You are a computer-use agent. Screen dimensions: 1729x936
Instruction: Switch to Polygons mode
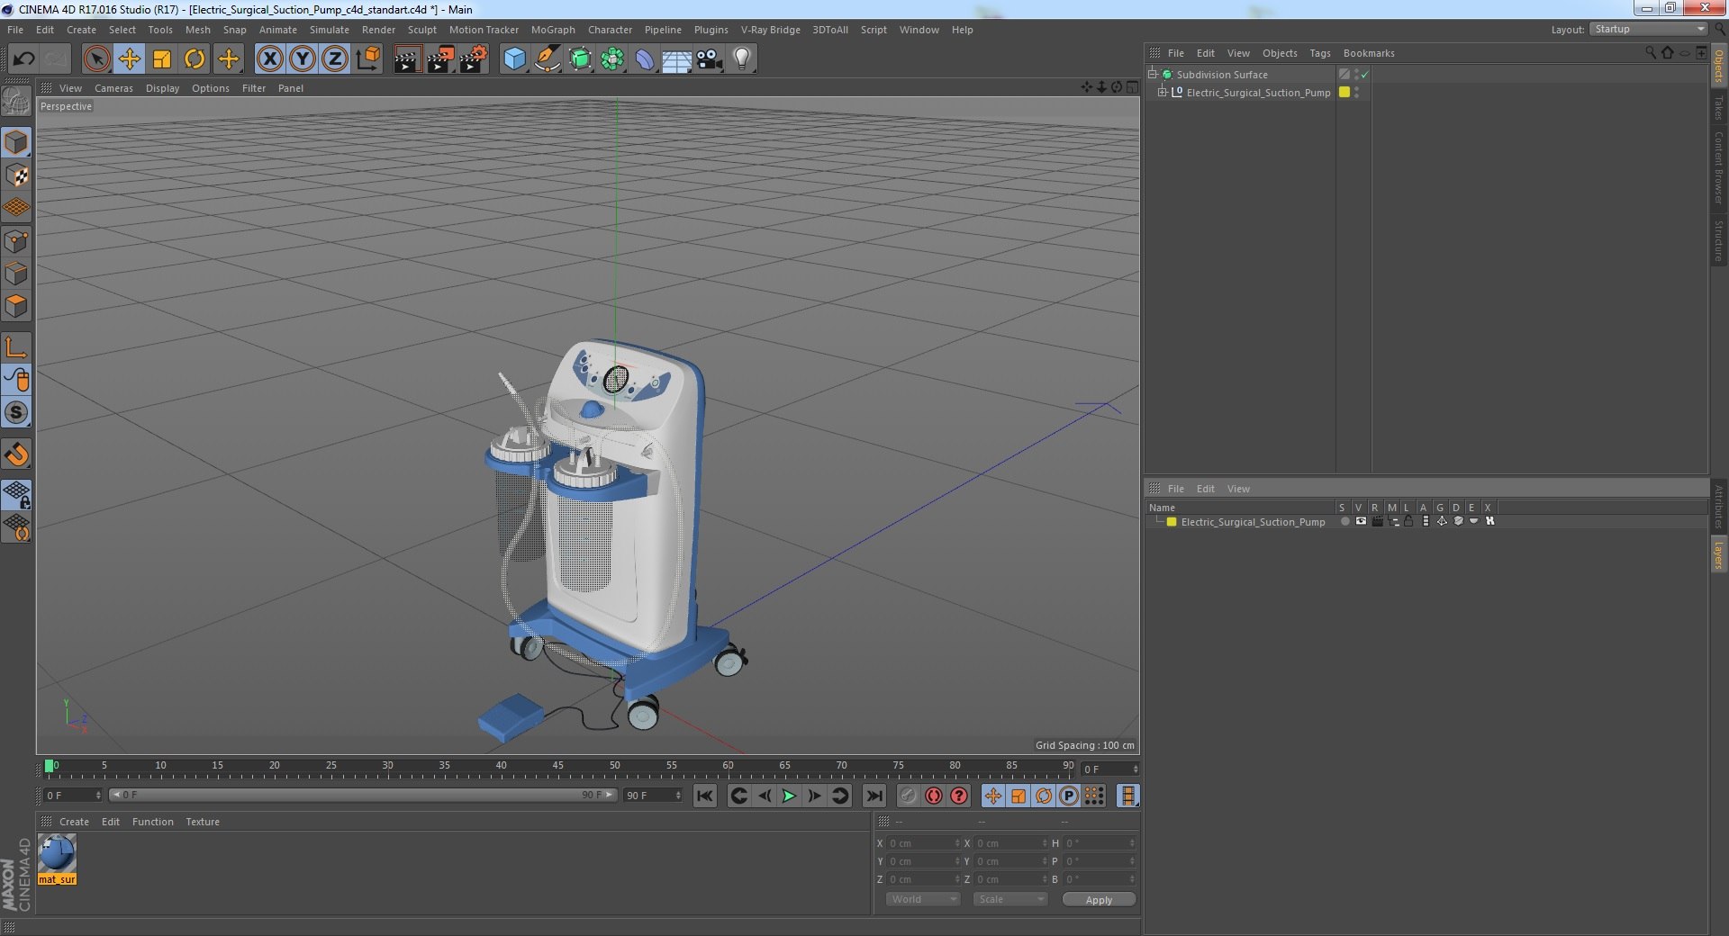[16, 306]
